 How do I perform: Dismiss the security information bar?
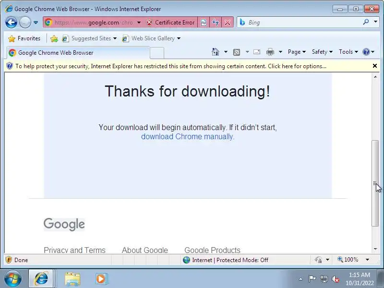(375, 66)
